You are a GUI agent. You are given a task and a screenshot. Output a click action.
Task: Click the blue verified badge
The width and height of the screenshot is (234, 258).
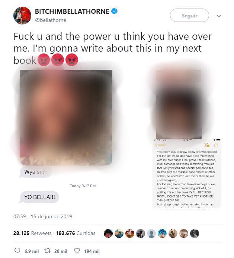[x=114, y=12]
